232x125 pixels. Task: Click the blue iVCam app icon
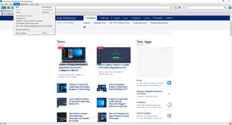point(169,83)
